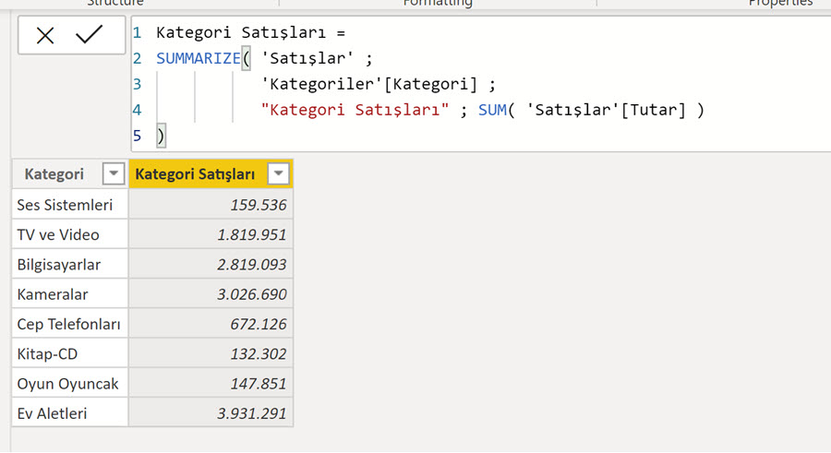Screen dimensions: 831x453
Task: Open the Kategori Satışları column filter dropdown
Action: coord(278,173)
